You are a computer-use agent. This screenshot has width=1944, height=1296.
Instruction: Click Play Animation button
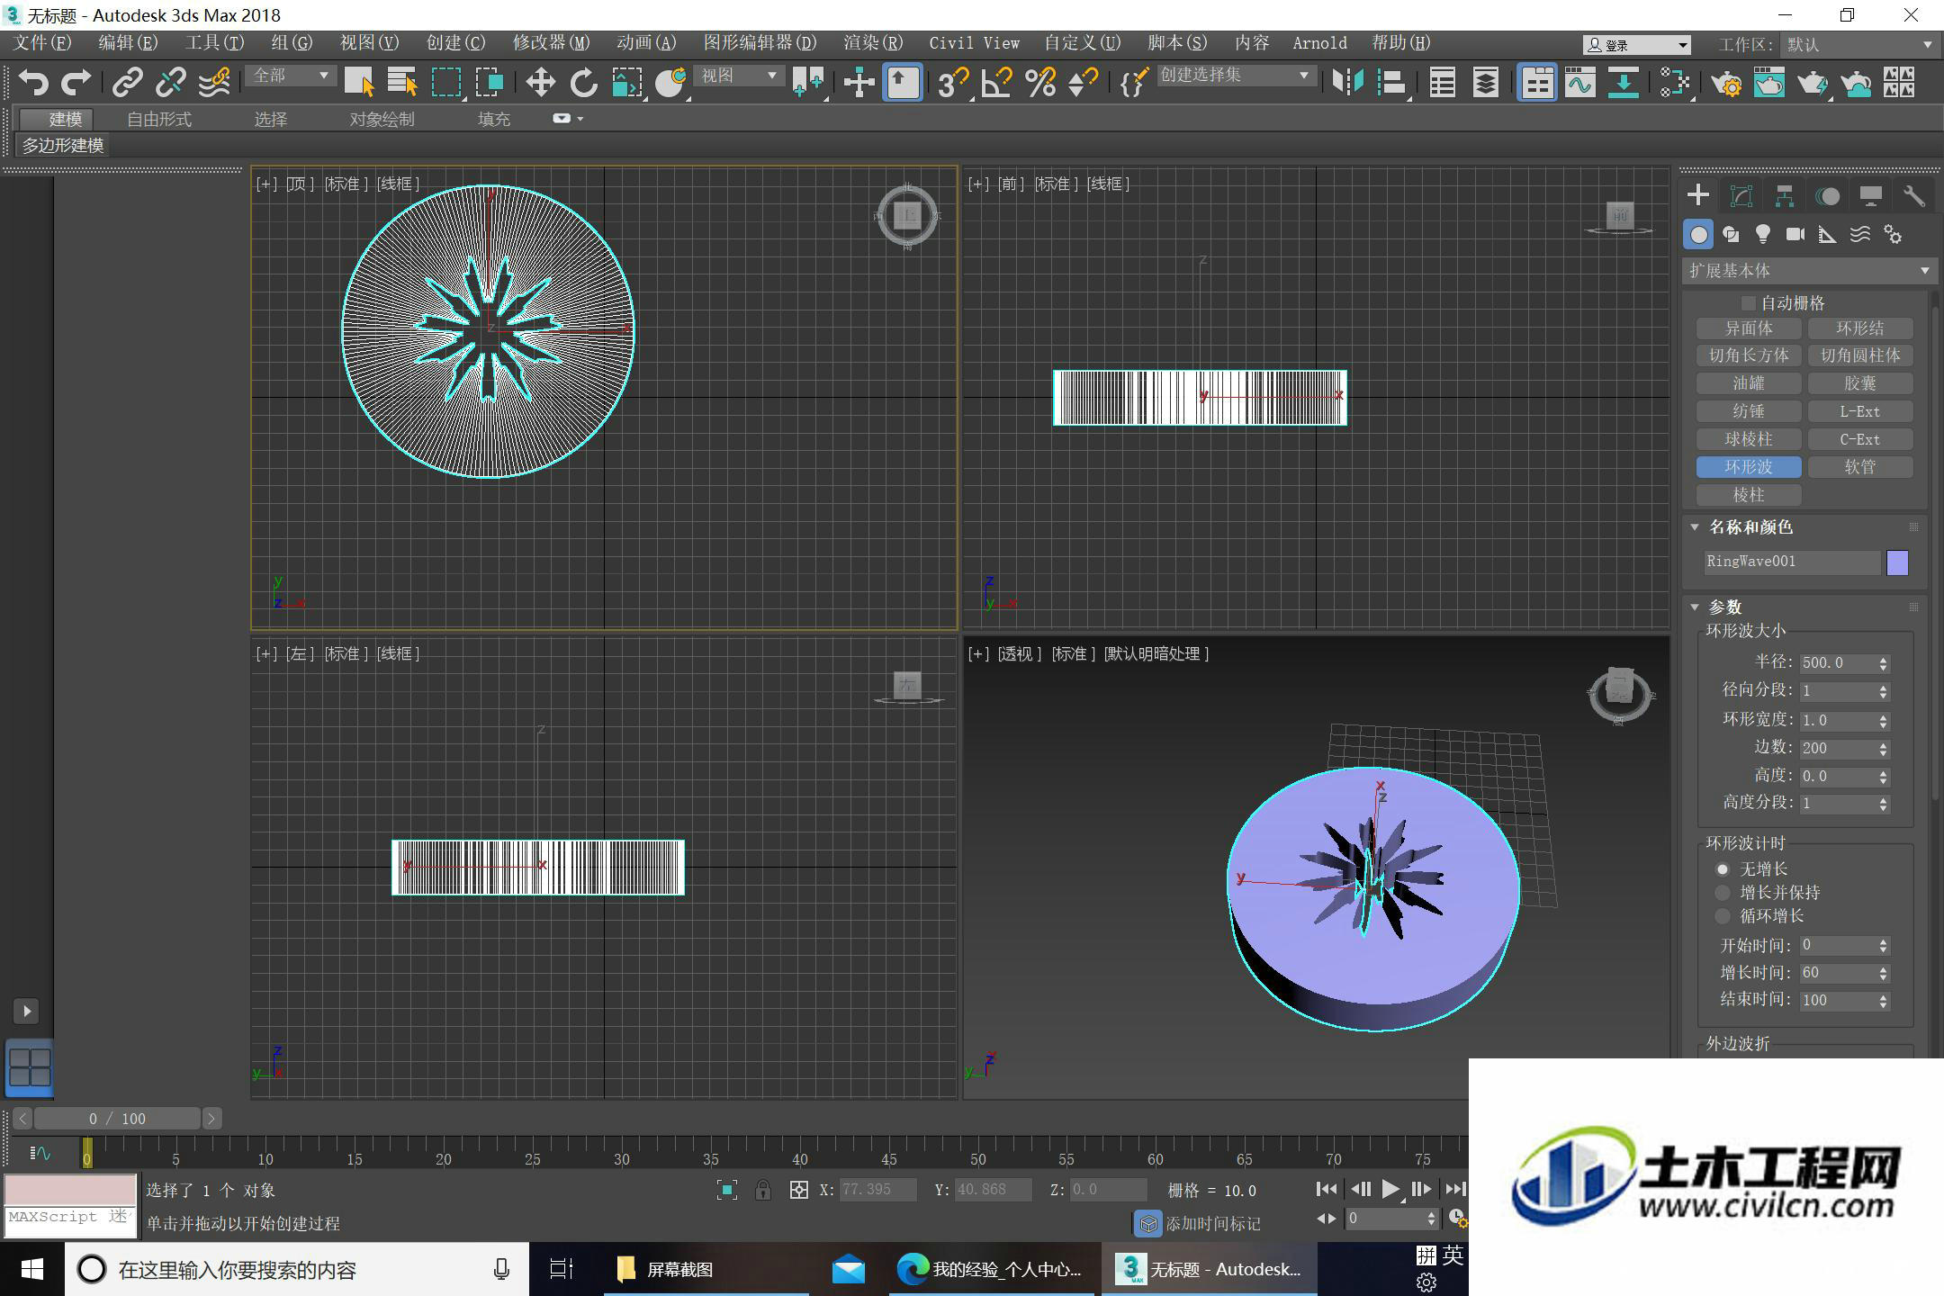(1390, 1189)
